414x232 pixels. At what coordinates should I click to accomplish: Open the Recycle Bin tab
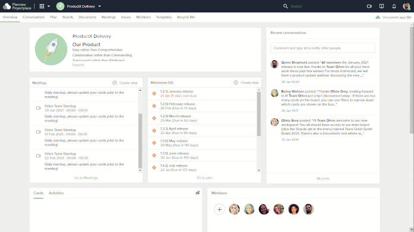coord(186,17)
